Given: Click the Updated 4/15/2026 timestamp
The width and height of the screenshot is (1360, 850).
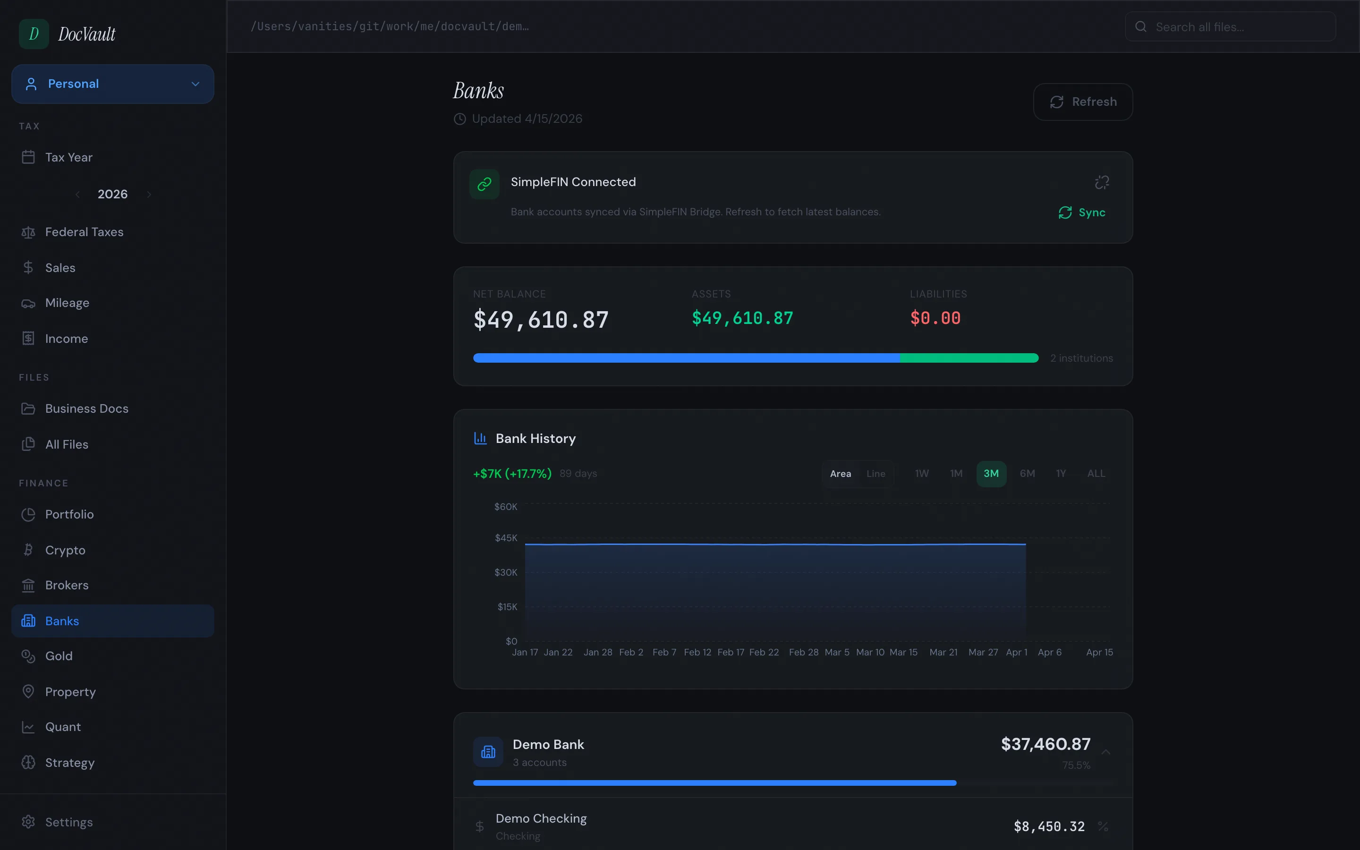Looking at the screenshot, I should [x=527, y=119].
